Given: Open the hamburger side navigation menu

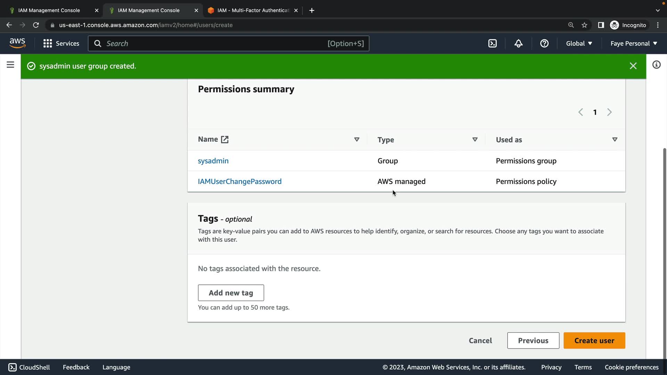Looking at the screenshot, I should 10,65.
